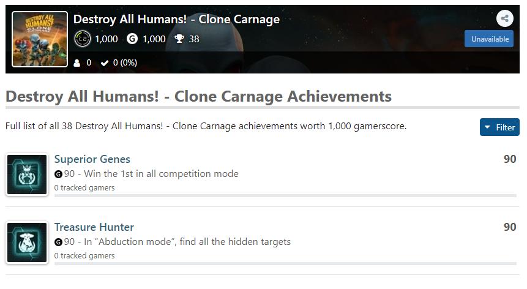
Task: Click the Unavailable button
Action: [x=490, y=39]
